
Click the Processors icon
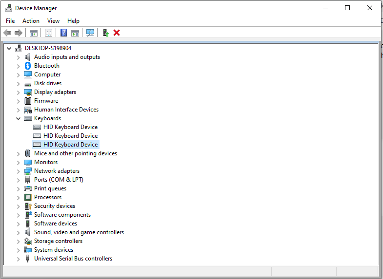tap(28, 197)
